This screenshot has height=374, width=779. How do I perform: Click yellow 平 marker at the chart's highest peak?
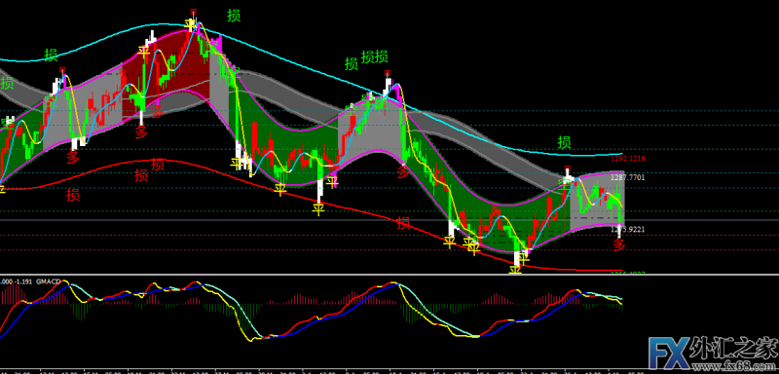[191, 24]
